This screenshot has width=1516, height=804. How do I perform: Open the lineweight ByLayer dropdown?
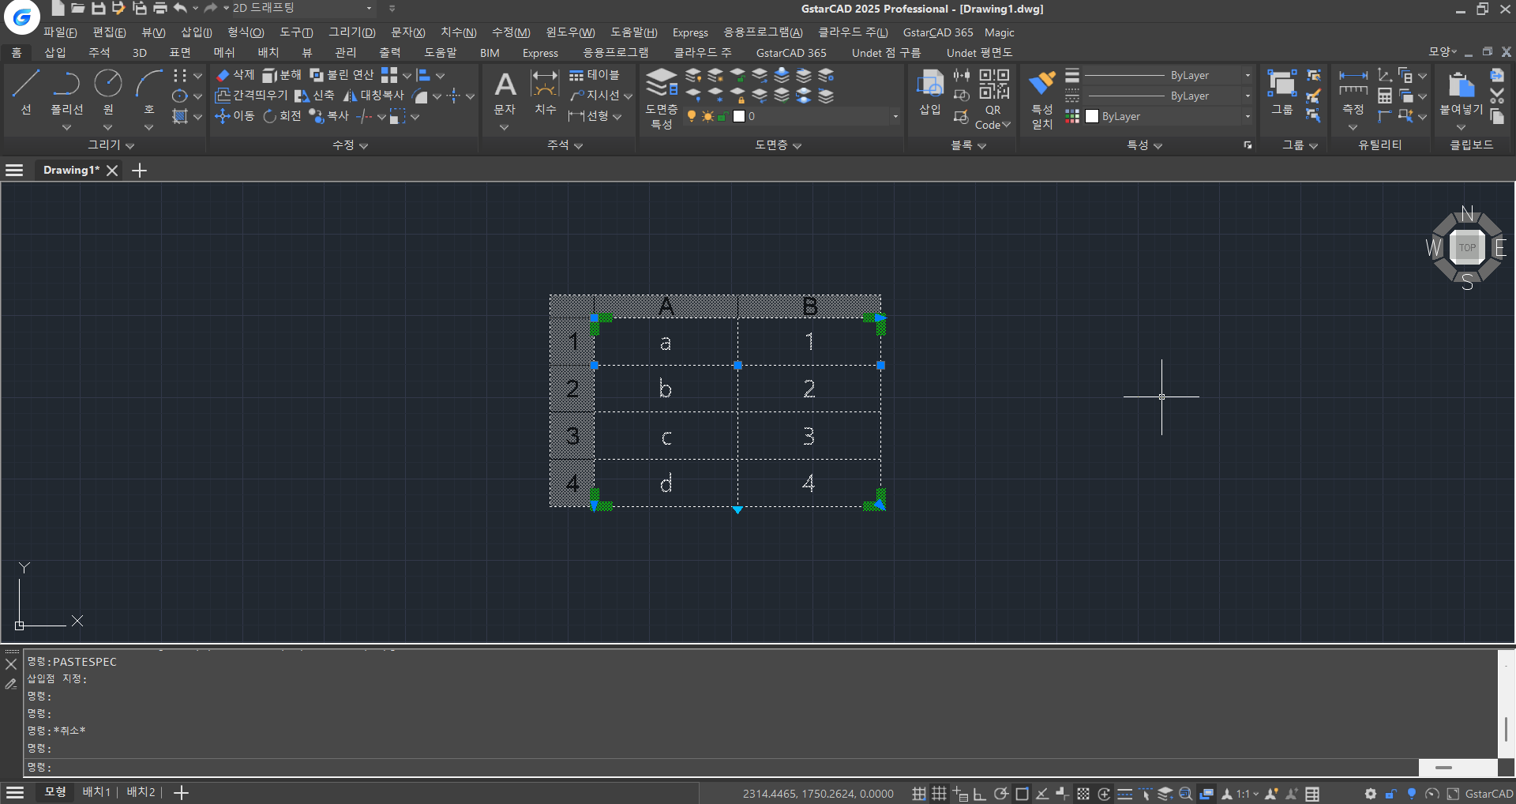point(1248,75)
